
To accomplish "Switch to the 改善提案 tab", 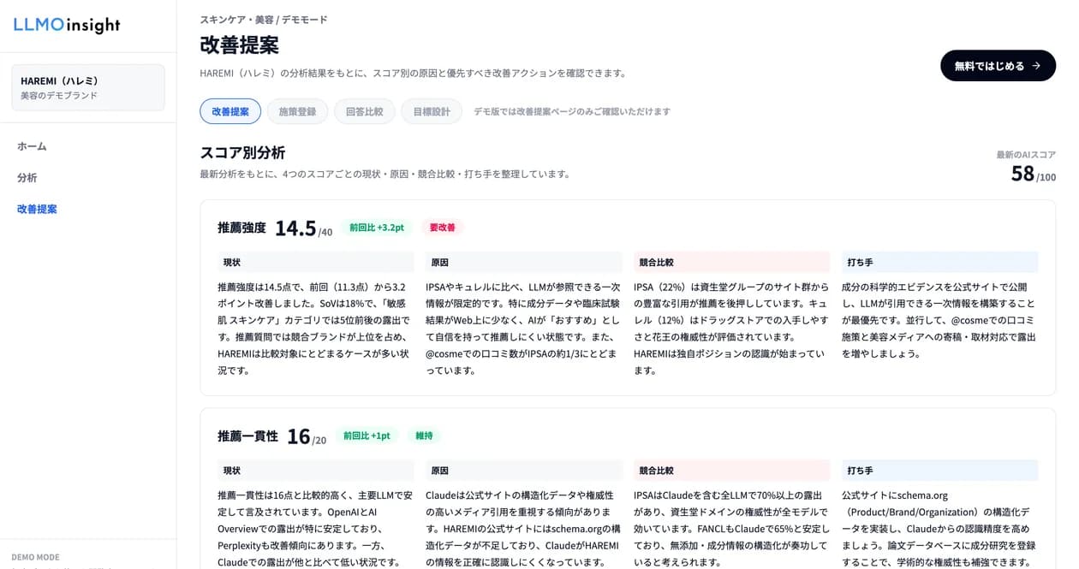I will tap(230, 111).
